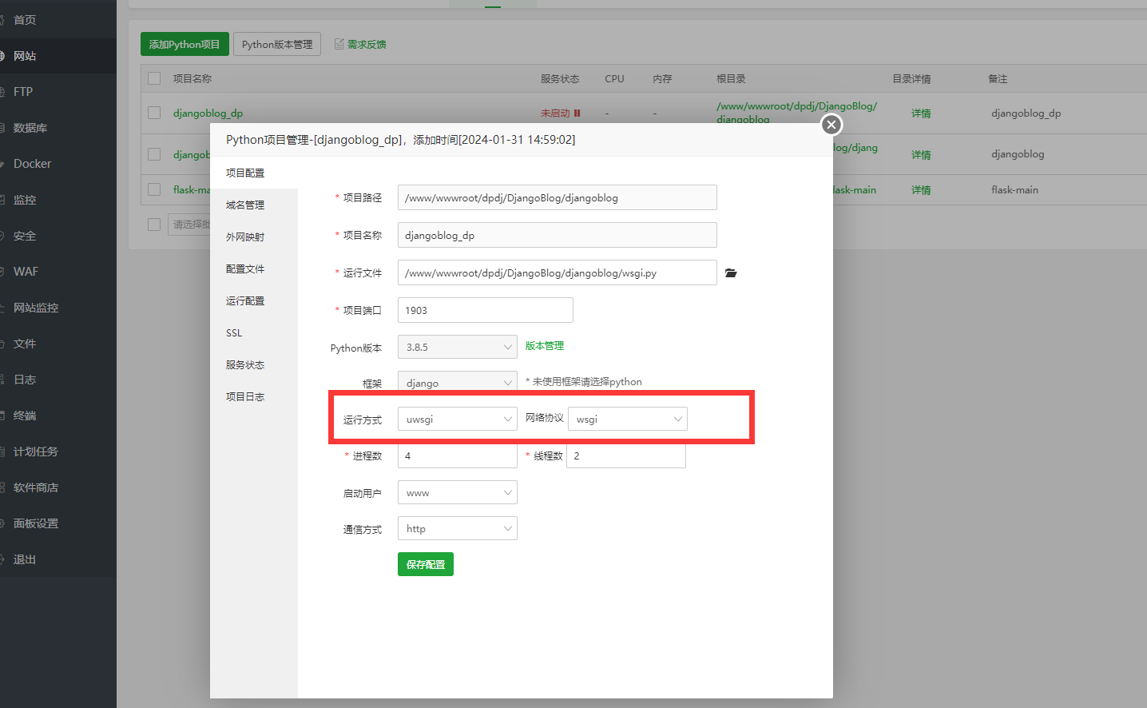The height and width of the screenshot is (708, 1147).
Task: Click the 版本管理 link
Action: pos(545,346)
